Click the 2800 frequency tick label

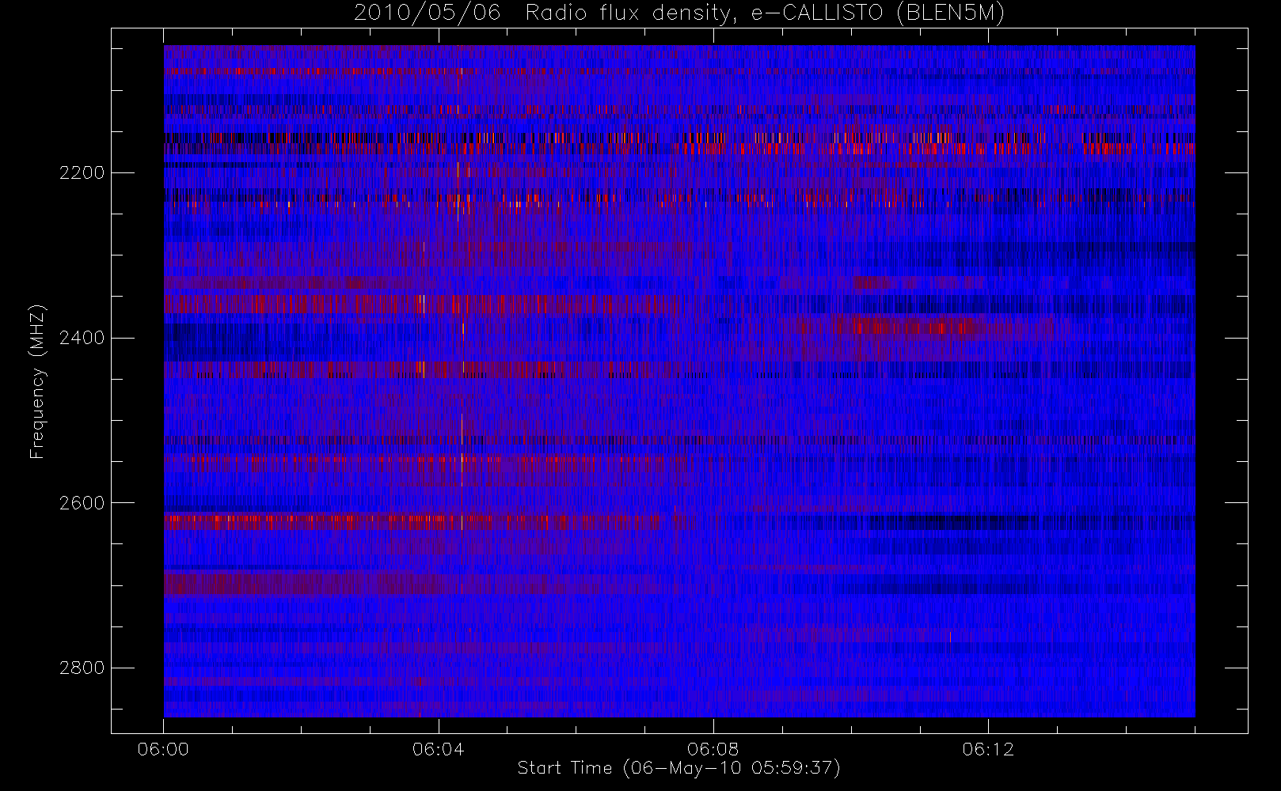(82, 668)
